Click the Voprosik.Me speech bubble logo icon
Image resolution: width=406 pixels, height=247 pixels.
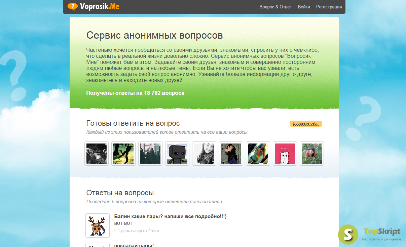coord(73,6)
